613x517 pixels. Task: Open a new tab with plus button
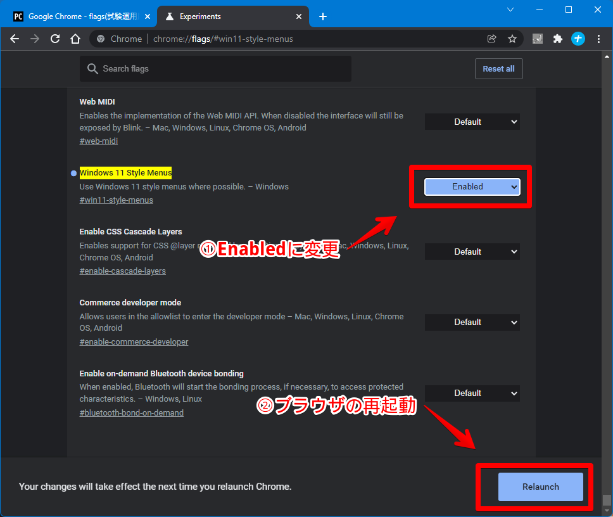(323, 16)
